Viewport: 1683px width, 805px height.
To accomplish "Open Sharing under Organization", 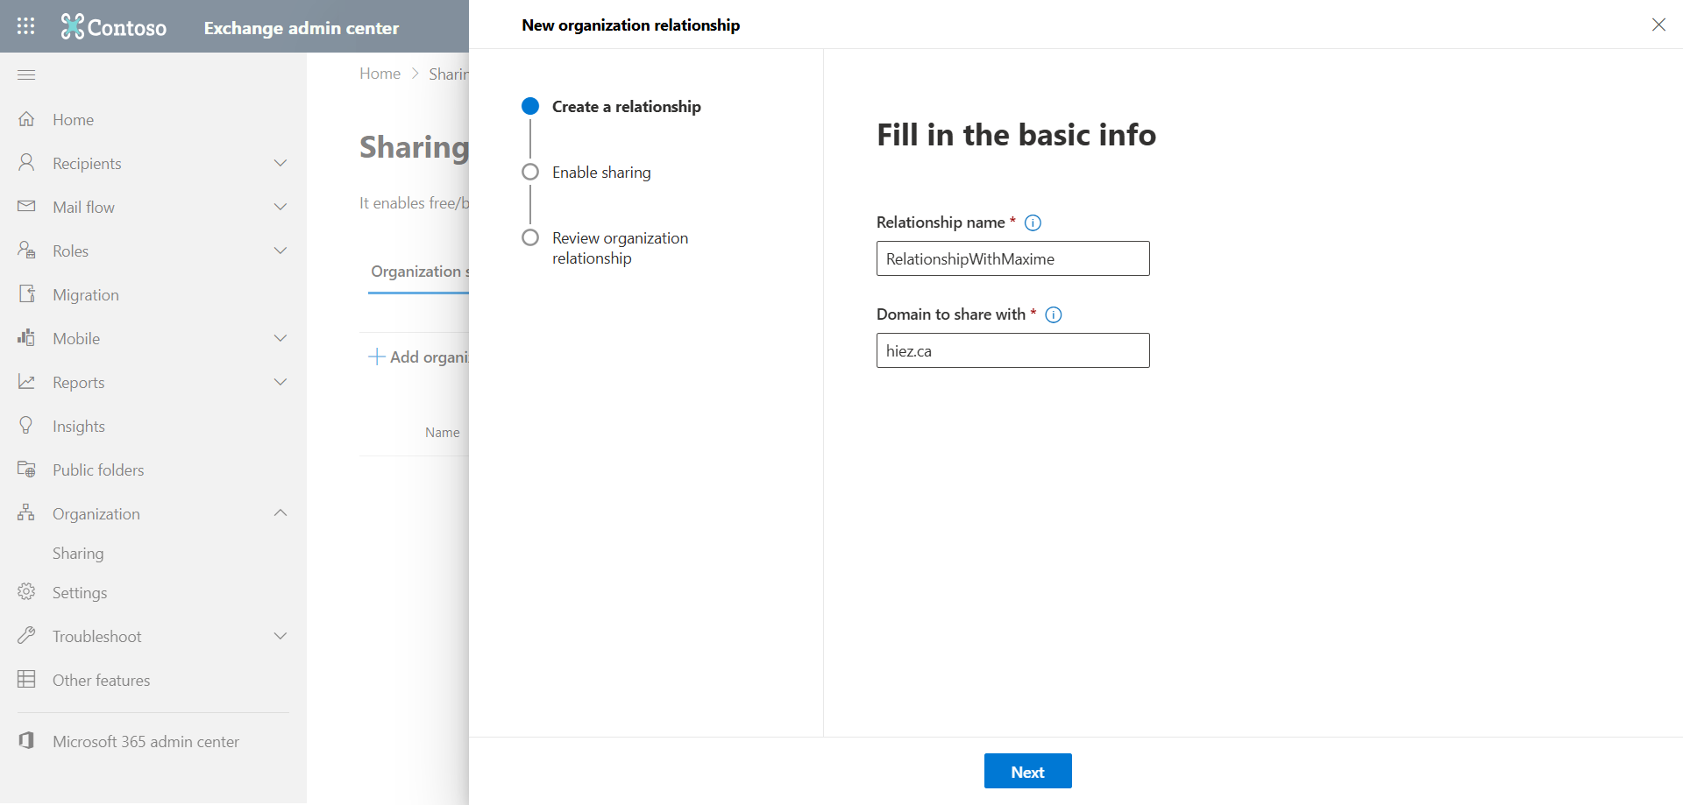I will [78, 554].
